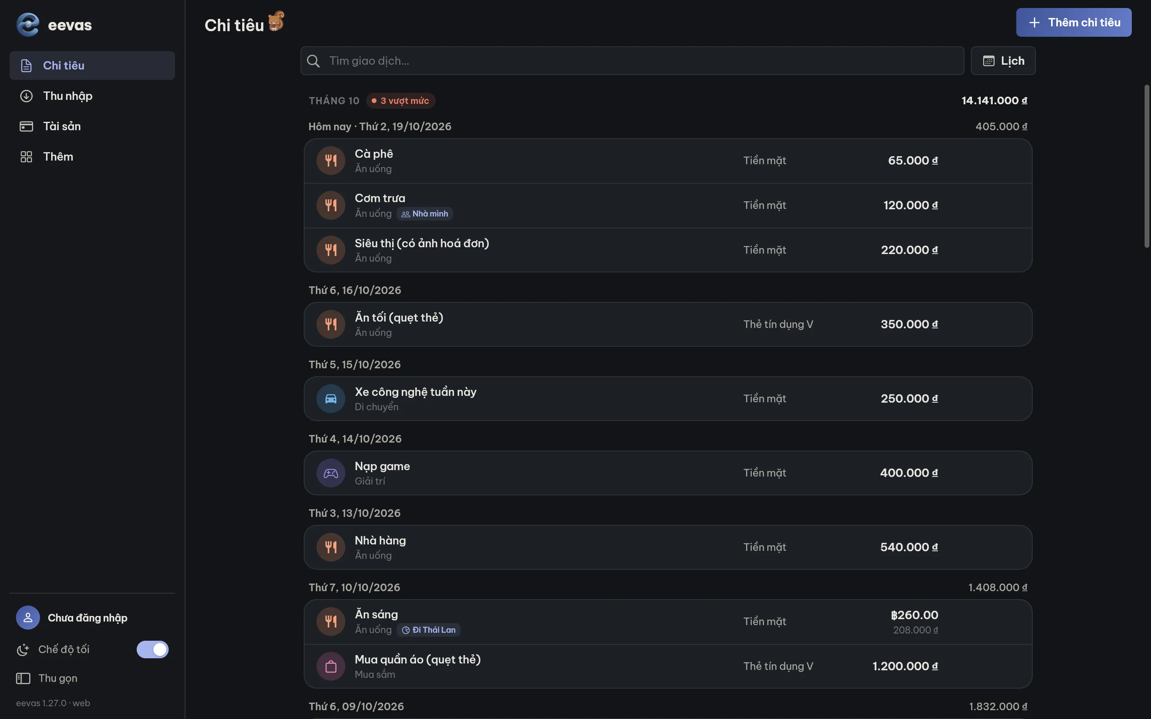Click the magnifier icon in search bar

click(313, 61)
